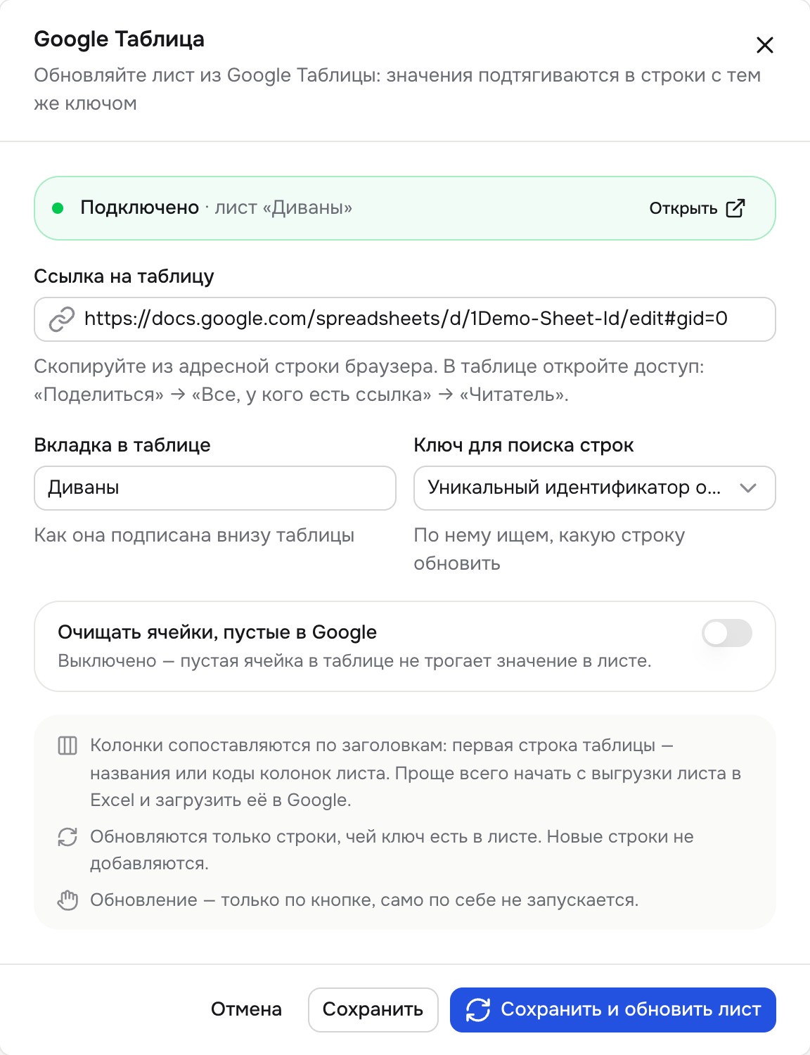The image size is (810, 1055).
Task: Close the Google Таблица dialog
Action: [x=764, y=45]
